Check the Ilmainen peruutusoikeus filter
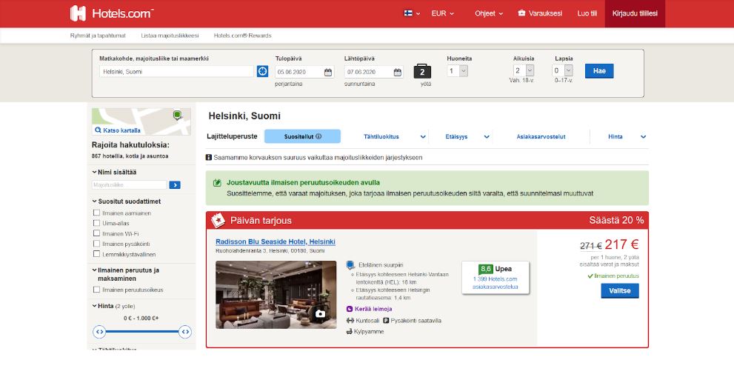Image resolution: width=734 pixels, height=380 pixels. tap(96, 289)
